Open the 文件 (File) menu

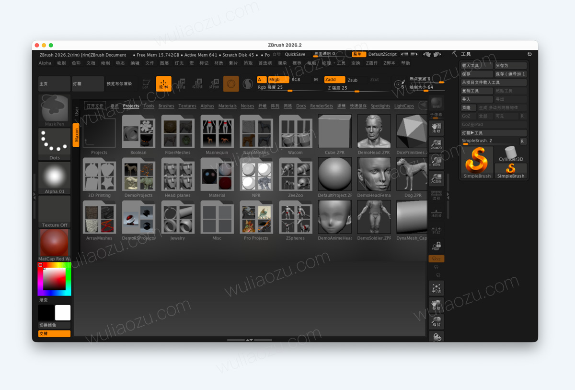coord(149,63)
